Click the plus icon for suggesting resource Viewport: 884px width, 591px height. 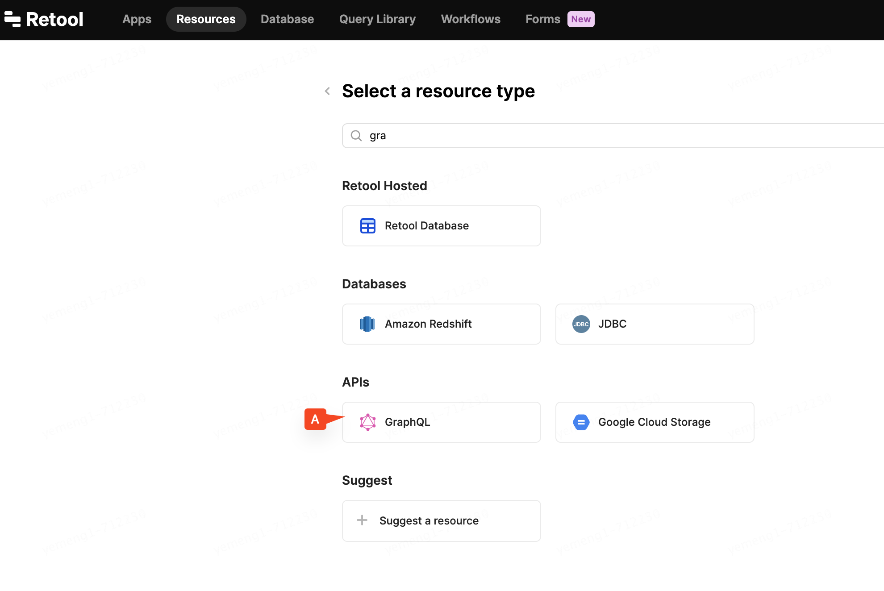tap(362, 520)
